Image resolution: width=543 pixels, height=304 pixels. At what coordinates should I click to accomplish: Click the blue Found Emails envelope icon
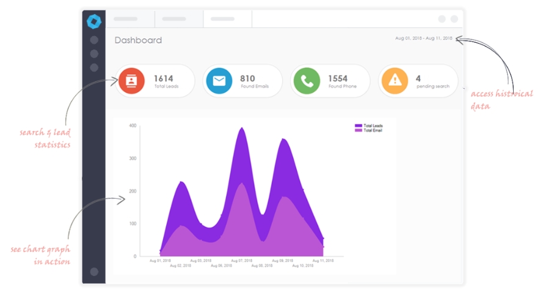(219, 81)
